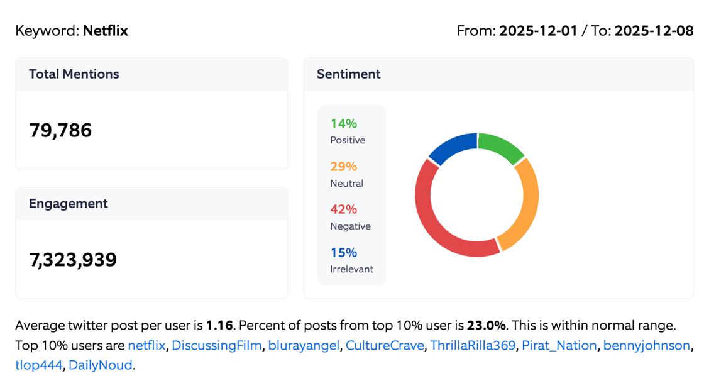Click the ThrillaRilla369 user link

[472, 345]
